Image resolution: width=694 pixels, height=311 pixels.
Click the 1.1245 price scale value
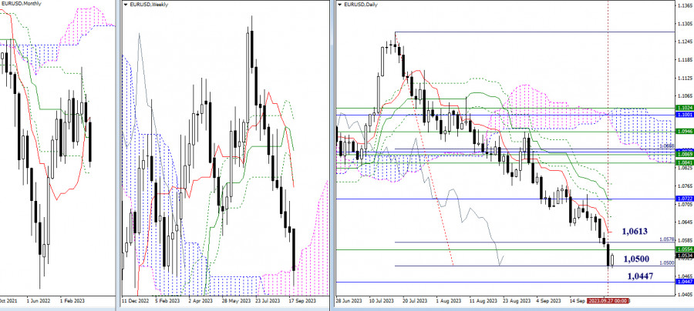(684, 42)
